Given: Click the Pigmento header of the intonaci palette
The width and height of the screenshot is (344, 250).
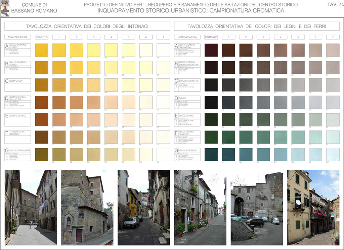Looking at the screenshot, I should point(41,37).
